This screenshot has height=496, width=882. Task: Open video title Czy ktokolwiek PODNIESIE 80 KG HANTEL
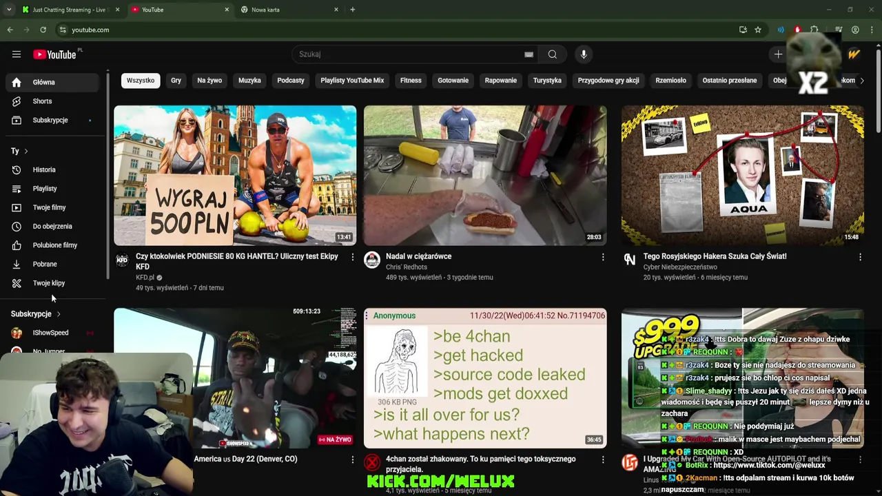237,261
